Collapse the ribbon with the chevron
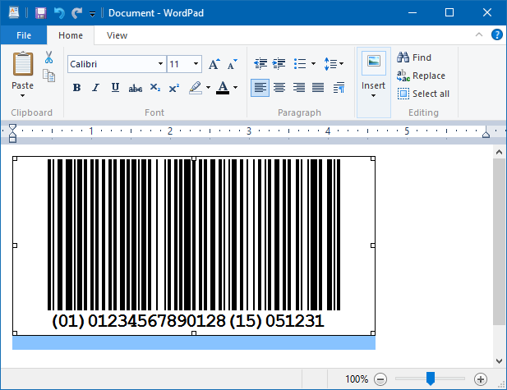 tap(479, 34)
